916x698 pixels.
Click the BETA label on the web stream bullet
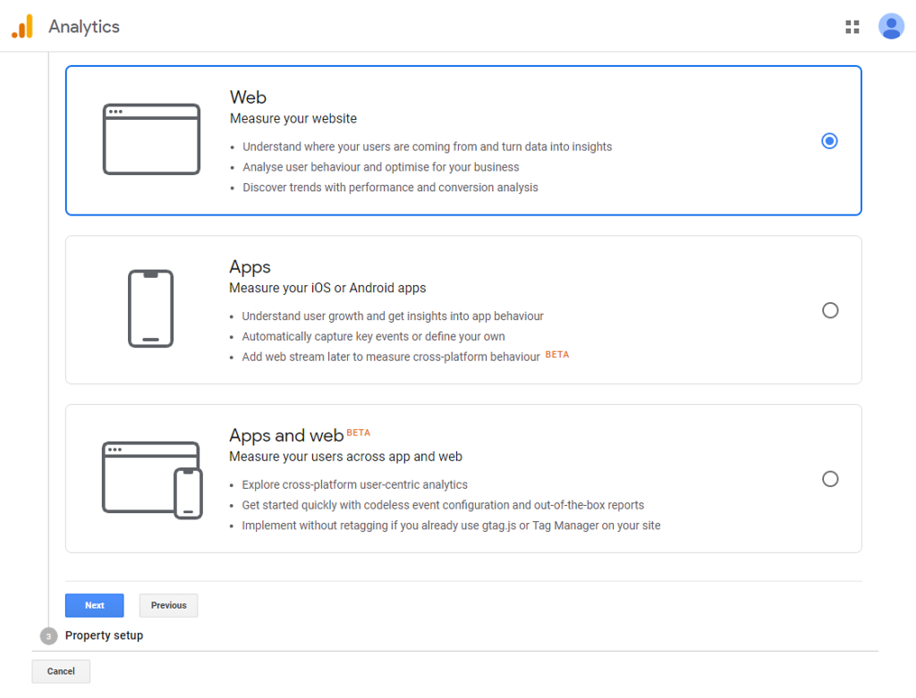coord(556,354)
